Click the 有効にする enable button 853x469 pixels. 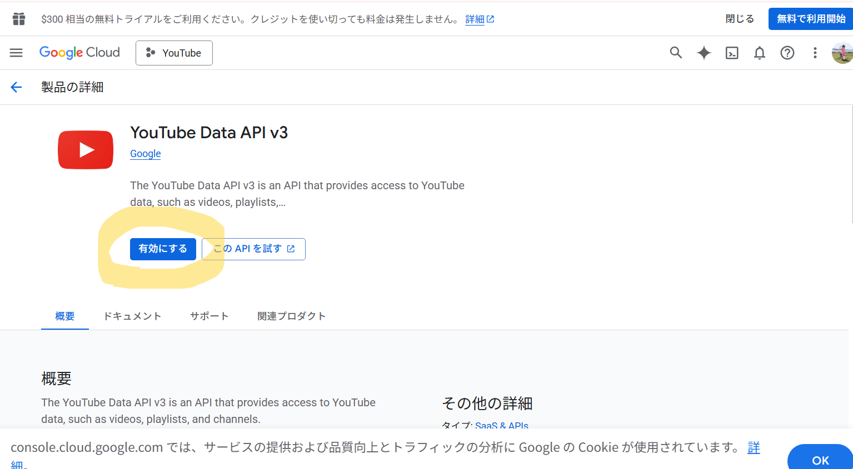(163, 249)
